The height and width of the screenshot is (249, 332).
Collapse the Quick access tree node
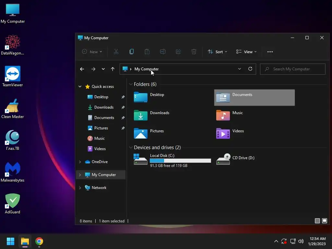80,86
